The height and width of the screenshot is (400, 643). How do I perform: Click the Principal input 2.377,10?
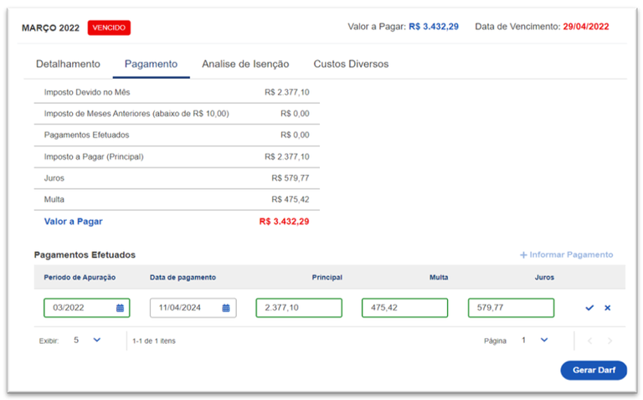(299, 308)
